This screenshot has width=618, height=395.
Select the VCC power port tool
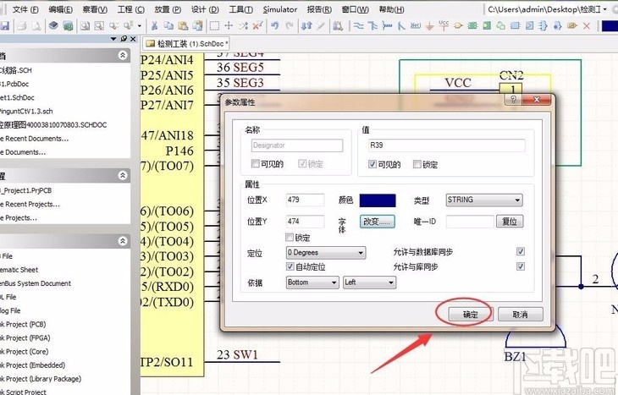tap(444, 26)
